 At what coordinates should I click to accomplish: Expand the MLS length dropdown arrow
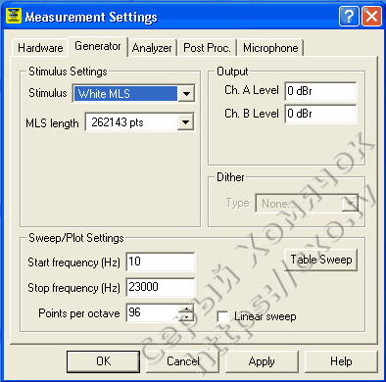186,122
